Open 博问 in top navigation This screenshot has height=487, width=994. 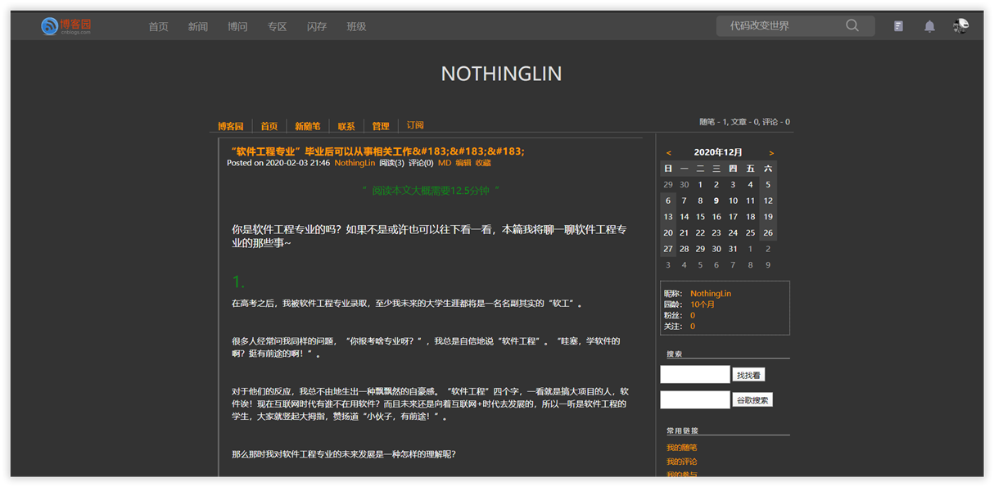(237, 26)
